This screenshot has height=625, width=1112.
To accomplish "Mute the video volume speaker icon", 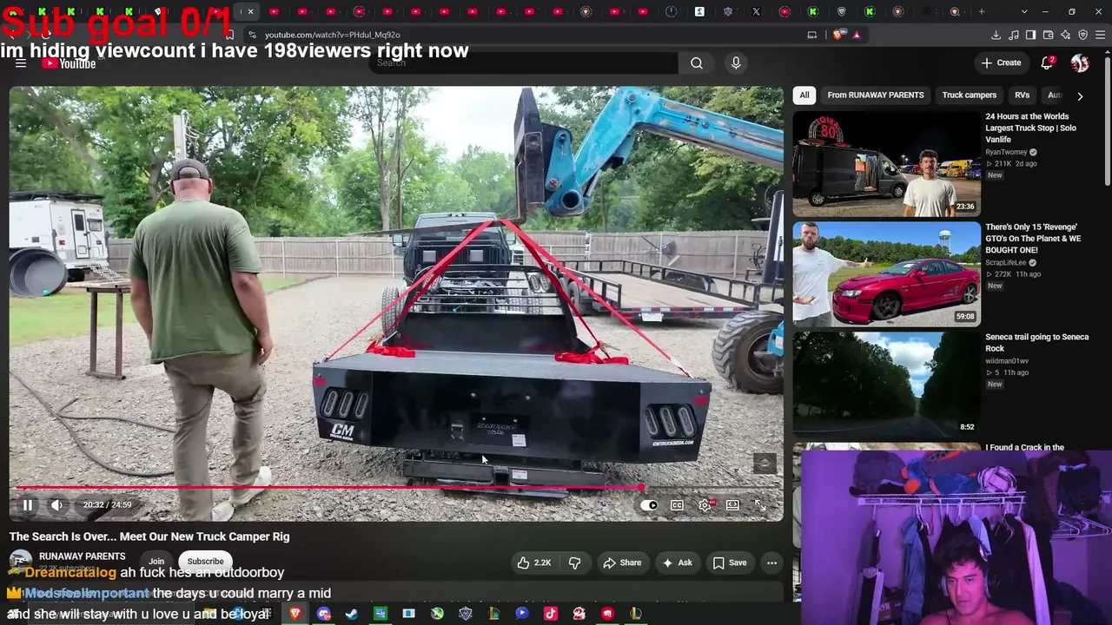I will (x=56, y=504).
